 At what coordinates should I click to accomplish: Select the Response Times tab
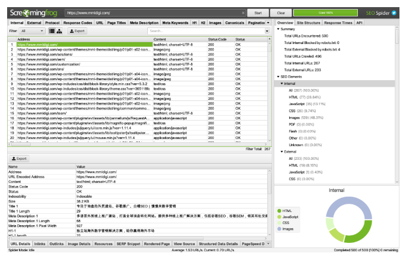[x=338, y=23]
